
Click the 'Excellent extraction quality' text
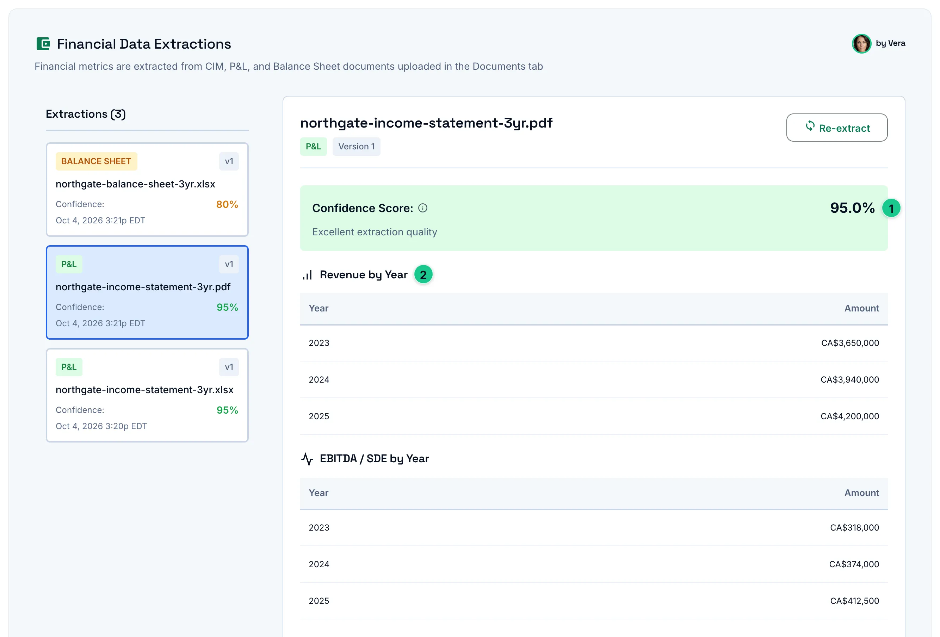375,232
